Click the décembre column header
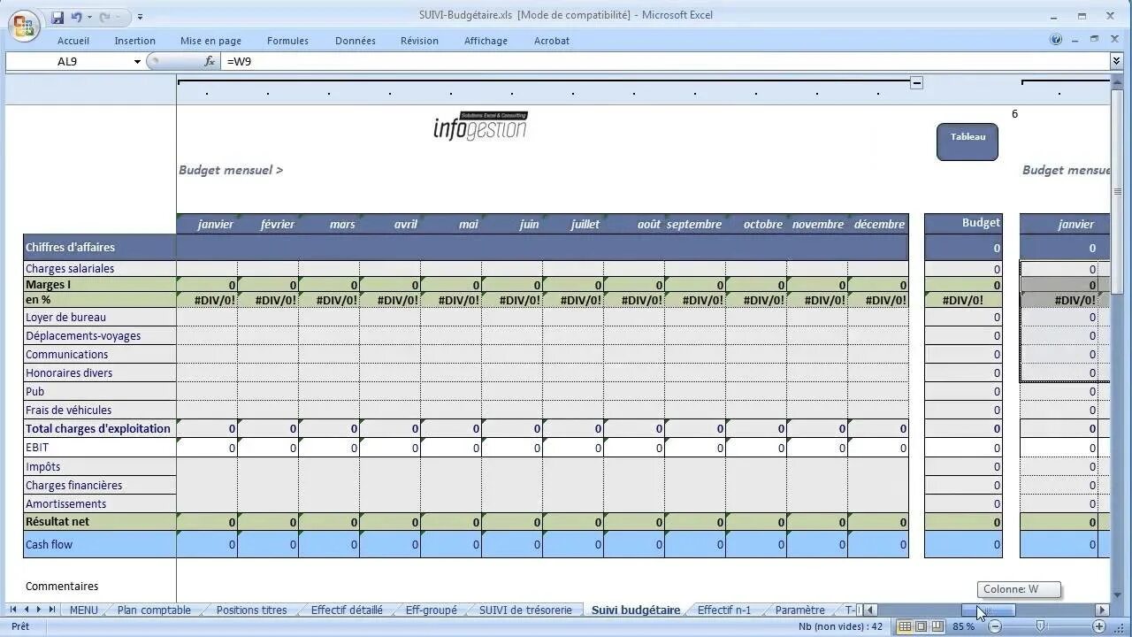The image size is (1132, 637). coord(878,225)
